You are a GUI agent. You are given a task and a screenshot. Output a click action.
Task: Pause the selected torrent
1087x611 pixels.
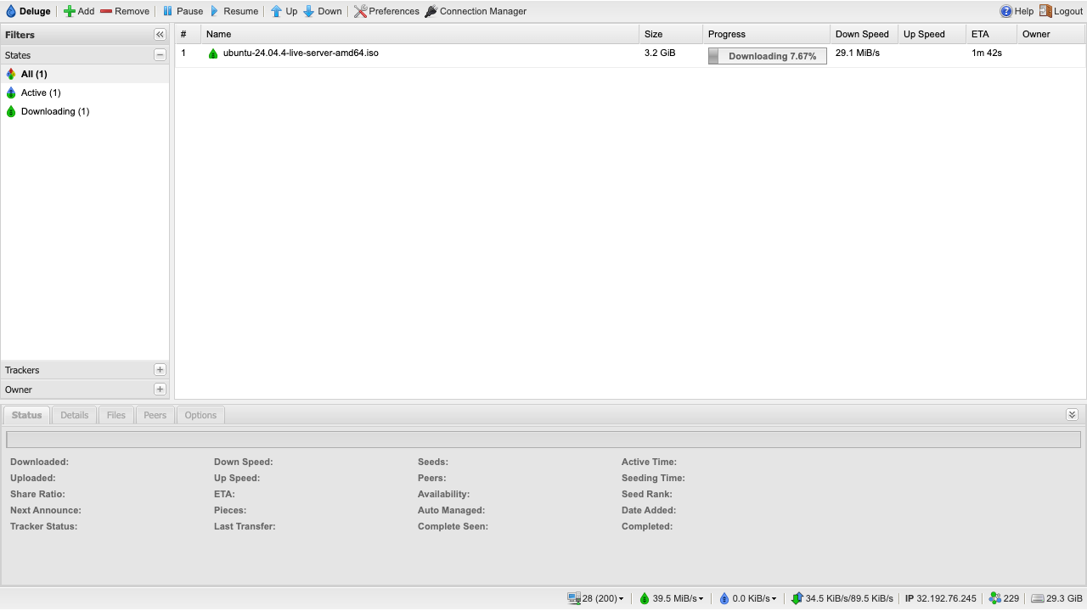point(183,11)
